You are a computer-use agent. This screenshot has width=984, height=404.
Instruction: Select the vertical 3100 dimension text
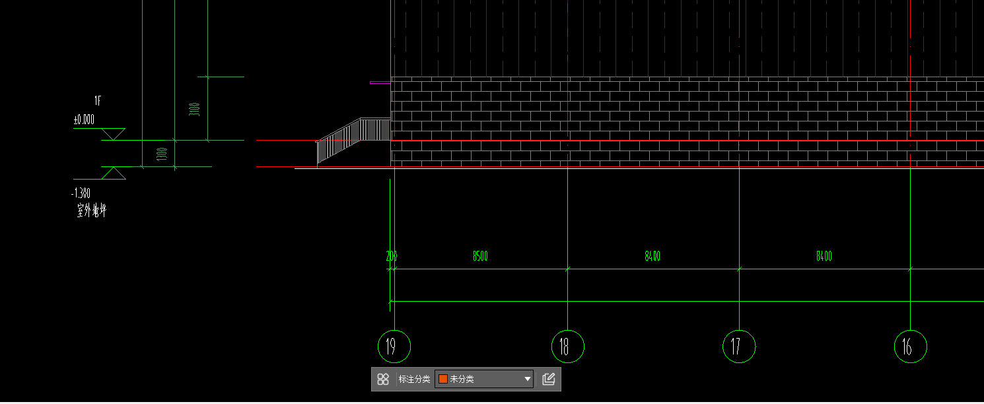click(194, 109)
